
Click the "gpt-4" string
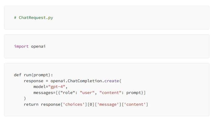point(57,87)
